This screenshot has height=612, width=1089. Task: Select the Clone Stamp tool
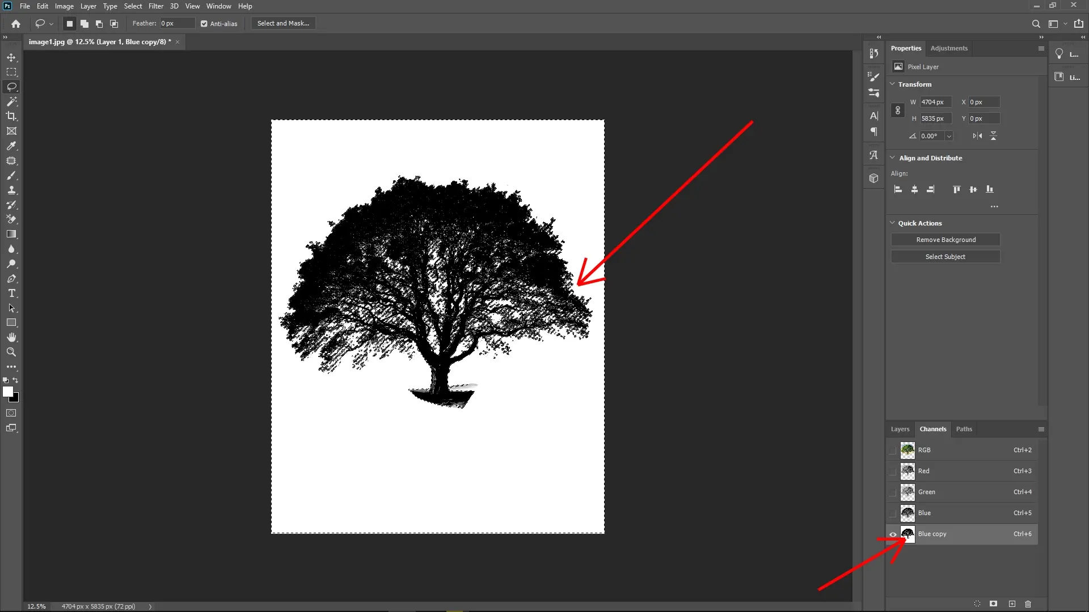tap(11, 190)
